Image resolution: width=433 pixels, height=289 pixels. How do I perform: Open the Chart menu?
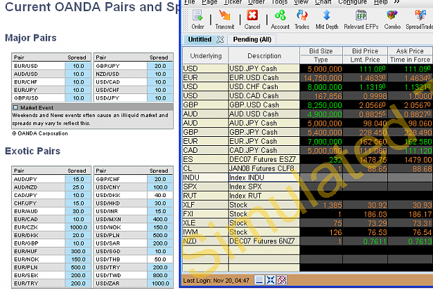point(323,2)
